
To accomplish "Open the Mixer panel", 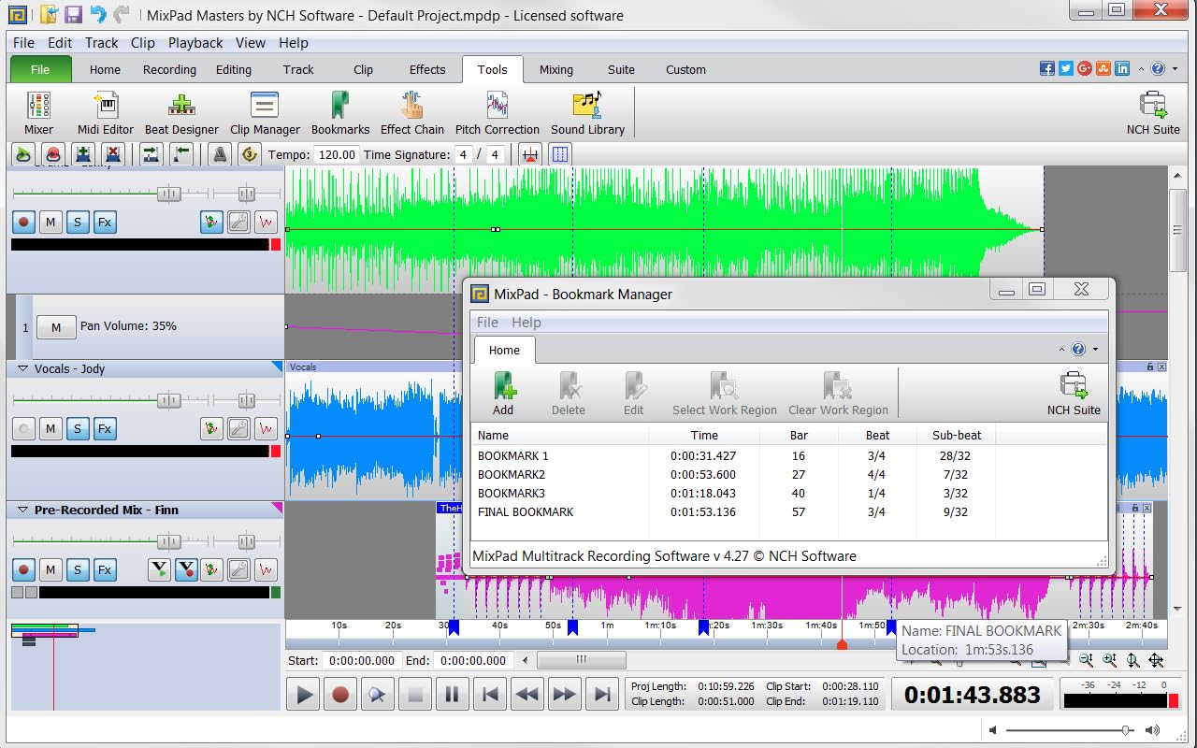I will tap(38, 110).
